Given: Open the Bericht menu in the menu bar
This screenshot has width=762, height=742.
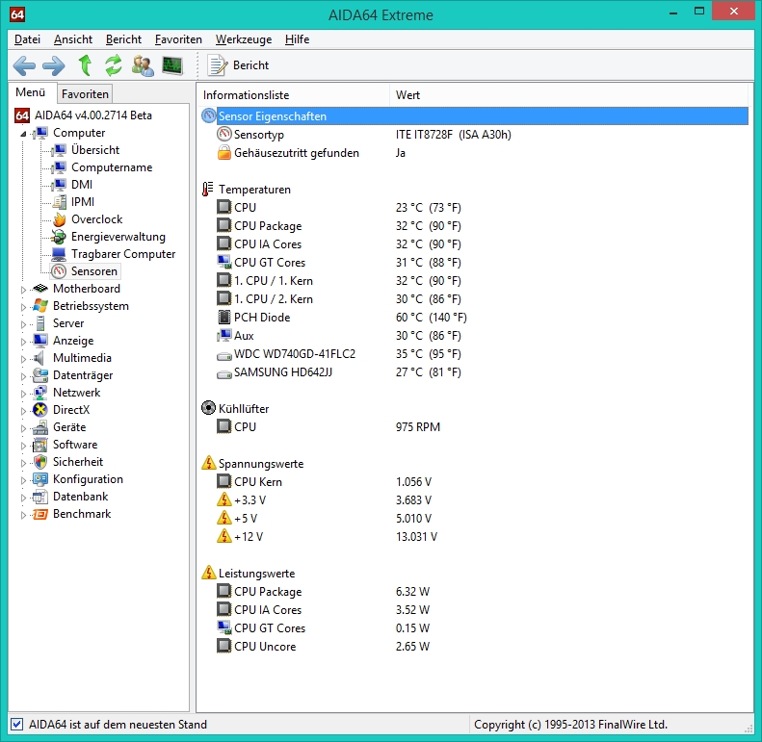Looking at the screenshot, I should click(123, 39).
